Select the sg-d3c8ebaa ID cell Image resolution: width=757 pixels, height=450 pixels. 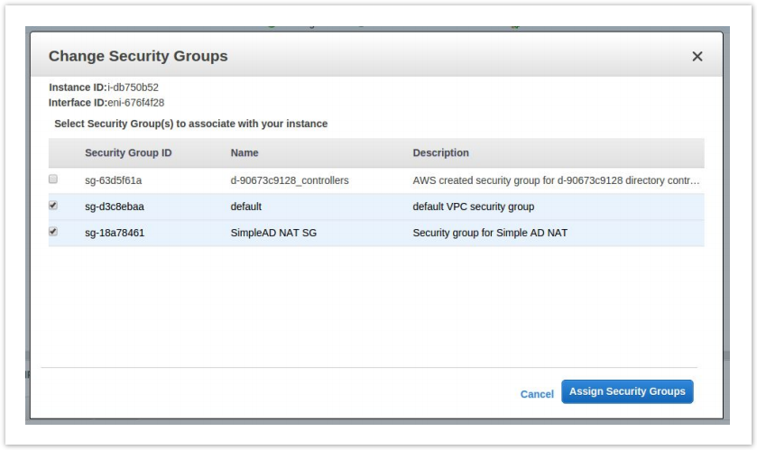(115, 207)
